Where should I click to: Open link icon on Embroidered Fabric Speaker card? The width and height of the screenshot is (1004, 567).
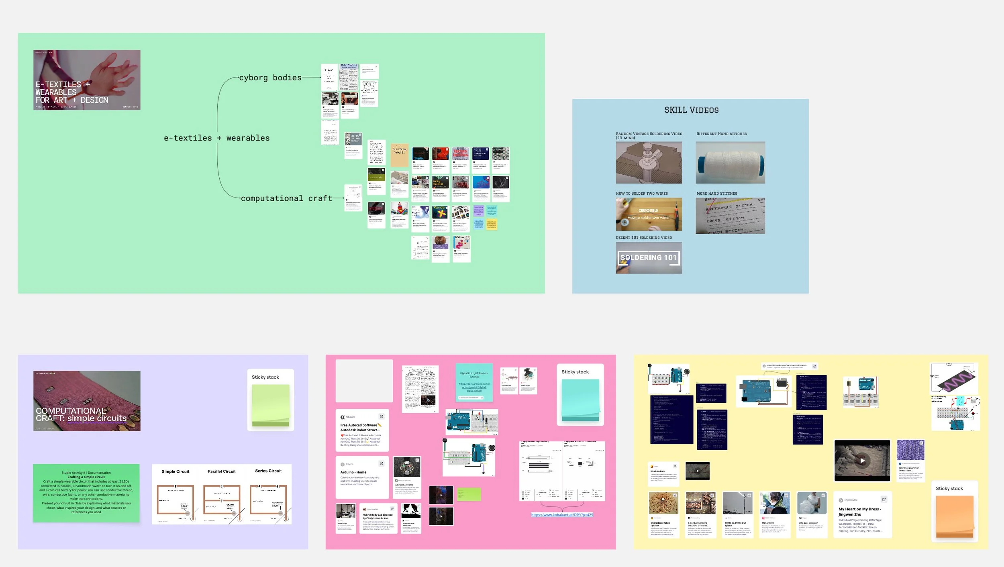(x=675, y=496)
